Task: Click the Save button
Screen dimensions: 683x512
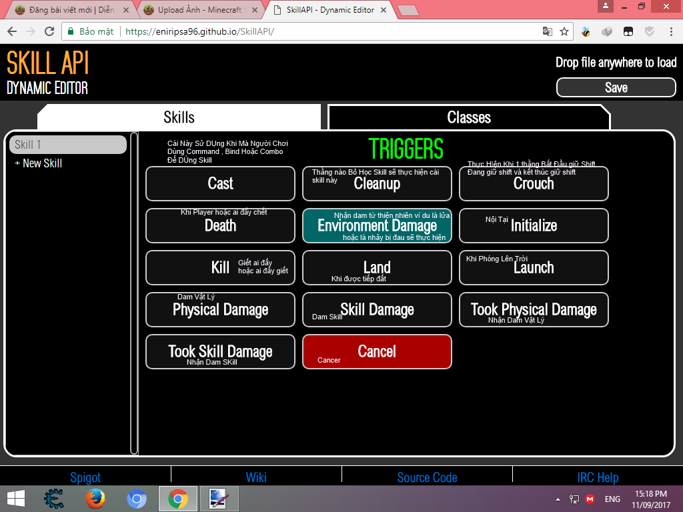Action: tap(616, 87)
